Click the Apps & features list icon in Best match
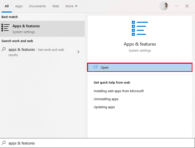This screenshot has width=195, height=148. point(5,28)
